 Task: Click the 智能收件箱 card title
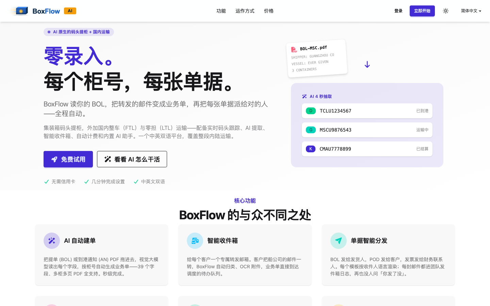(223, 241)
